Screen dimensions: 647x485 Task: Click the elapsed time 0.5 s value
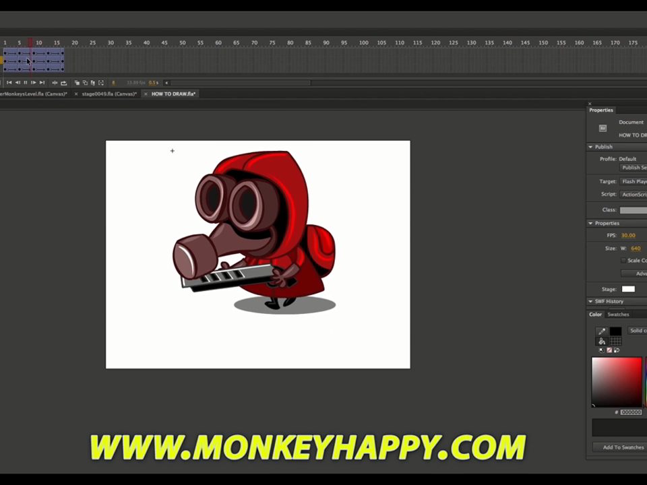tap(154, 83)
